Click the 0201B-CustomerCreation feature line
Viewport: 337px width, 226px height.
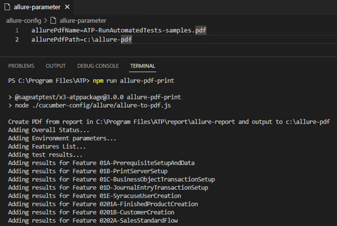point(91,212)
